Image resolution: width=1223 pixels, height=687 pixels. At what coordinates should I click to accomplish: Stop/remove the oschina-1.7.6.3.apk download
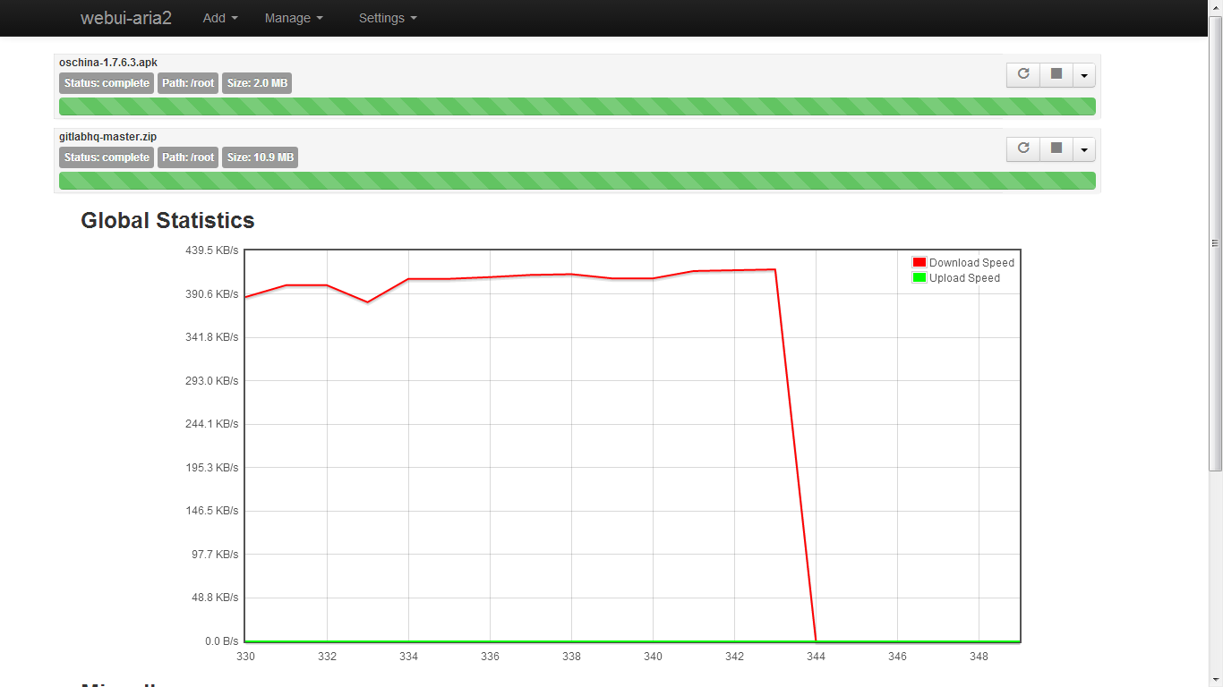coord(1056,74)
